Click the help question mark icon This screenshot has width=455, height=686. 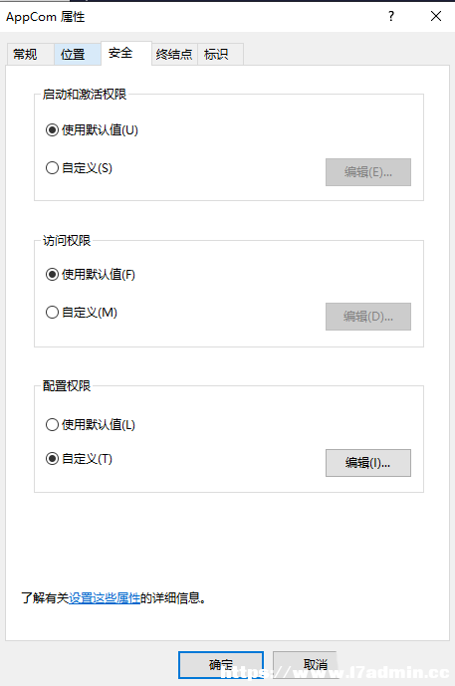coord(391,16)
